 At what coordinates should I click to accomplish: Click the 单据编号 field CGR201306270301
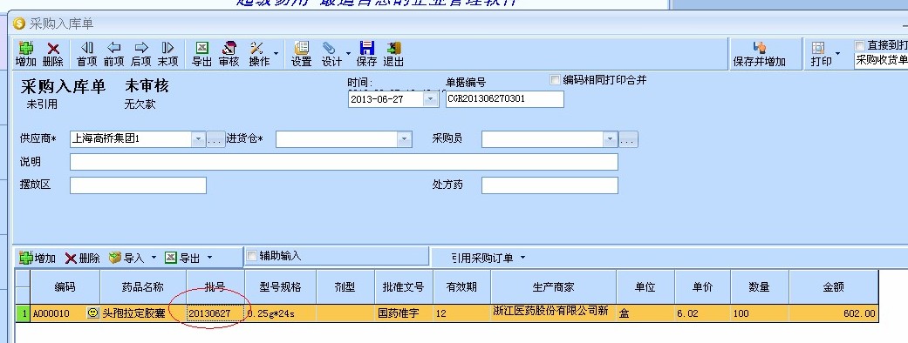tap(504, 99)
